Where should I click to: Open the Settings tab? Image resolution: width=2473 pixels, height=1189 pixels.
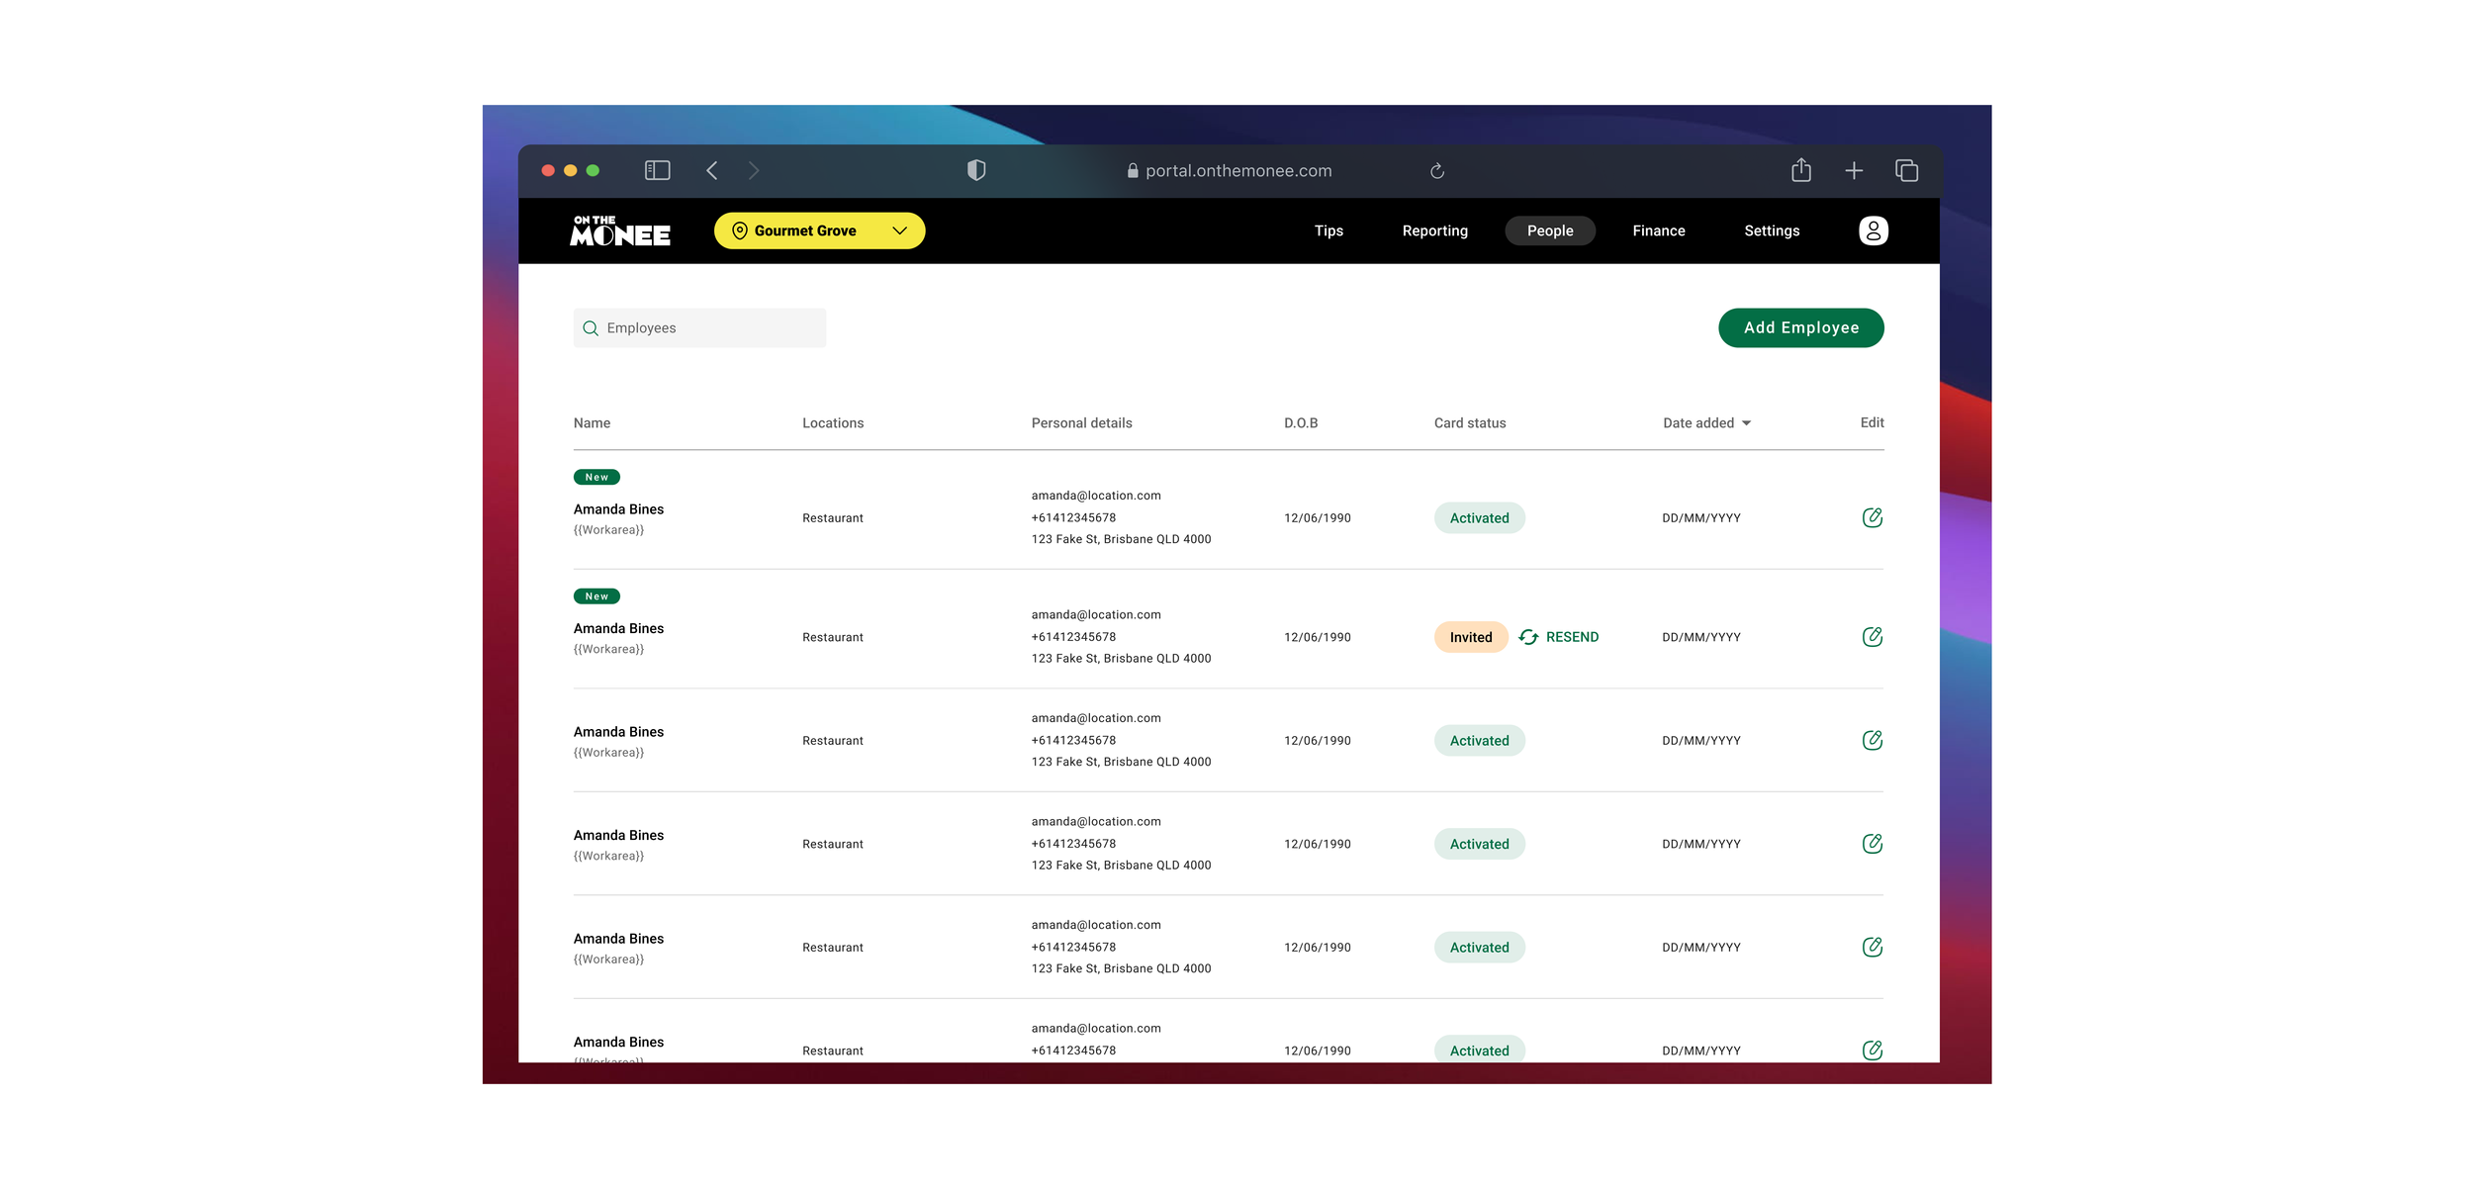point(1771,230)
